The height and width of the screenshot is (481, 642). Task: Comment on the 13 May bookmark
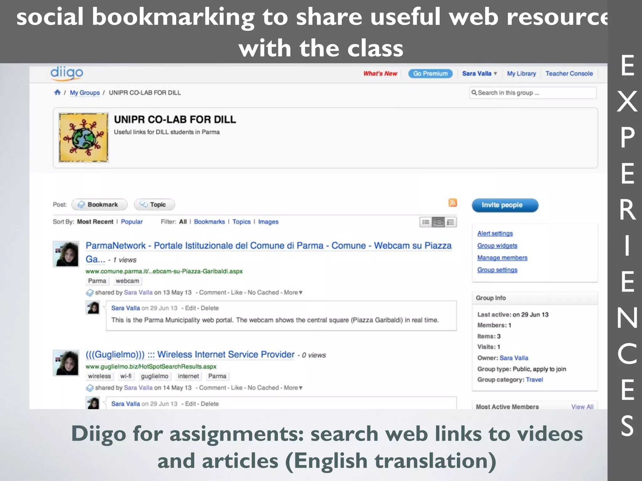click(x=213, y=292)
